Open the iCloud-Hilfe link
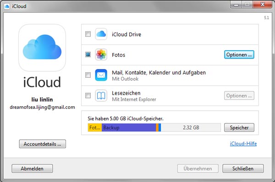 point(243,144)
